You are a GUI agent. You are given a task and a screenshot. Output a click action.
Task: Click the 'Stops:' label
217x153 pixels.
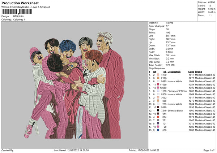(x=152, y=29)
